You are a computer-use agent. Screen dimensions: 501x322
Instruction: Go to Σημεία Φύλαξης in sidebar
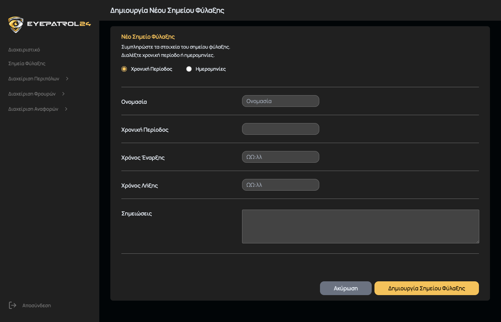27,63
